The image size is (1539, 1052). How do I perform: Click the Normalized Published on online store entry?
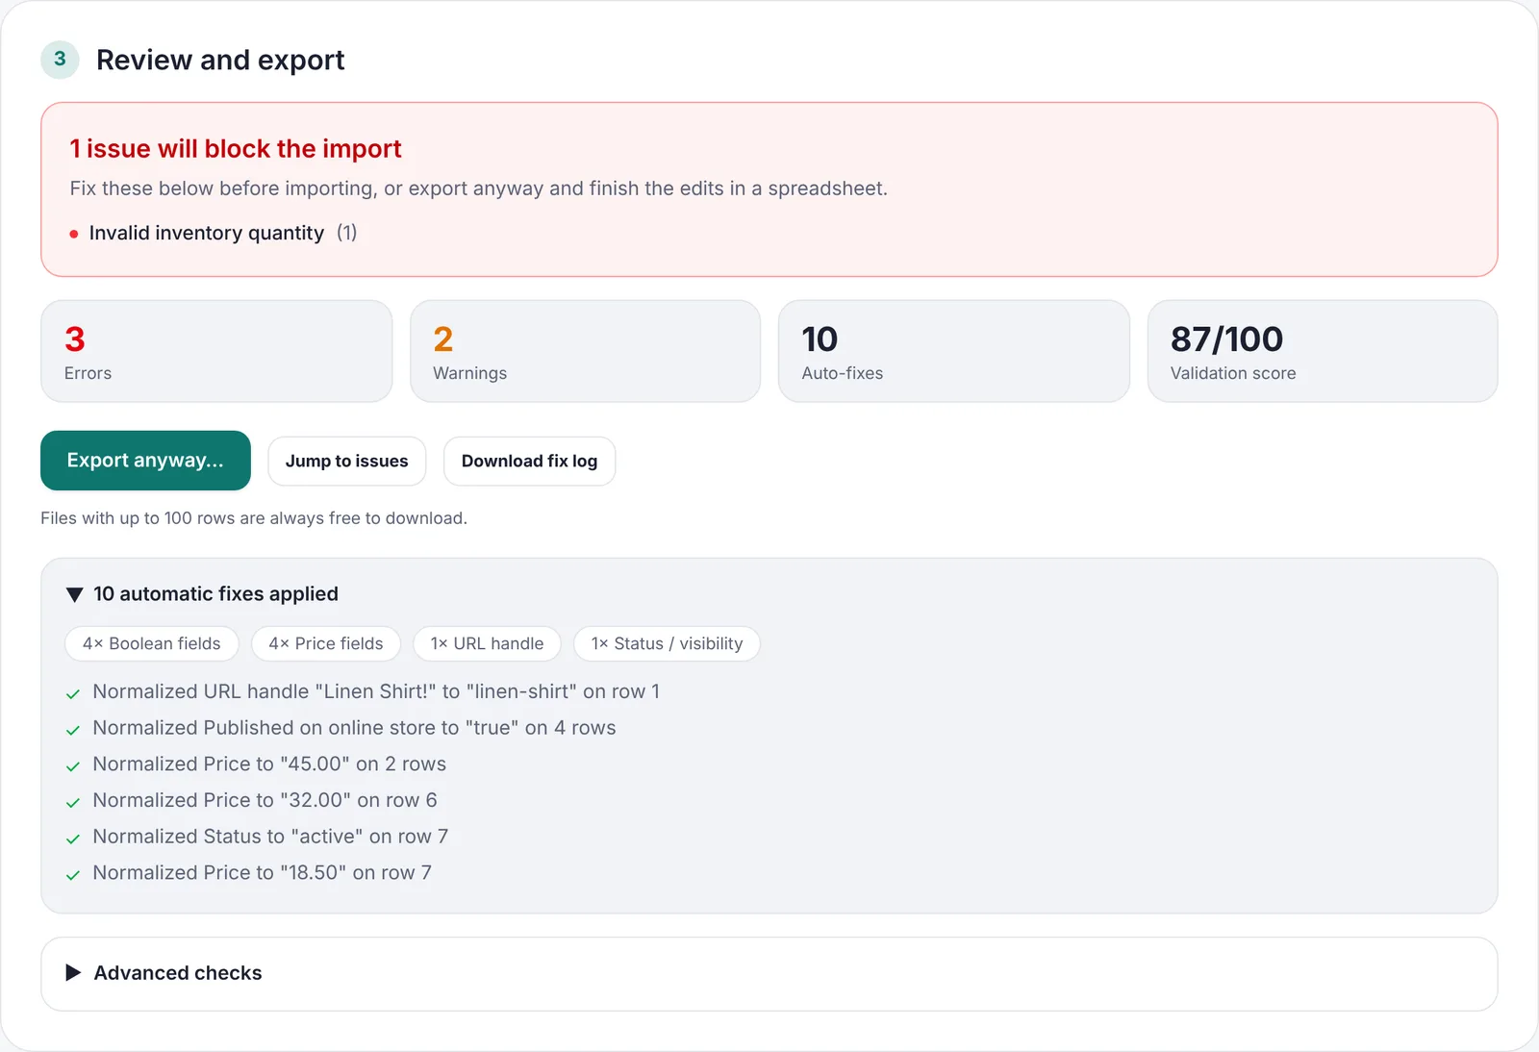pos(354,728)
